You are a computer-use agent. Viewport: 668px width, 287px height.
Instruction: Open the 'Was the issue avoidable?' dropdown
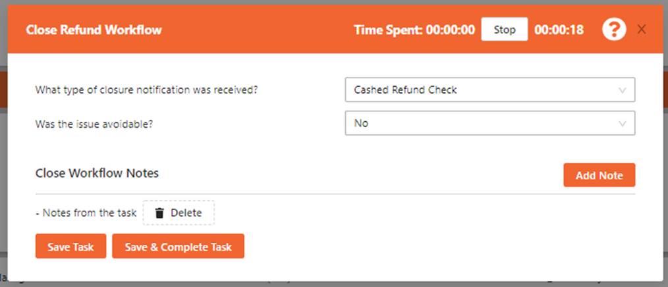tap(489, 123)
